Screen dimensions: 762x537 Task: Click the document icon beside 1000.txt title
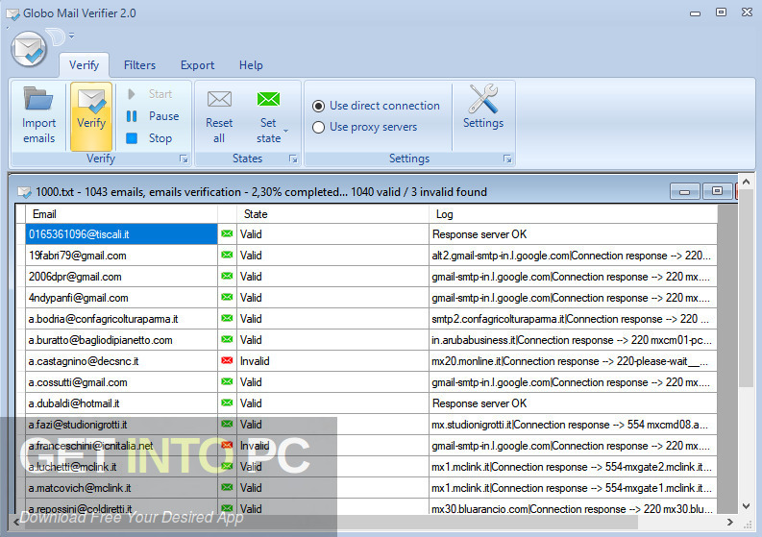(24, 192)
